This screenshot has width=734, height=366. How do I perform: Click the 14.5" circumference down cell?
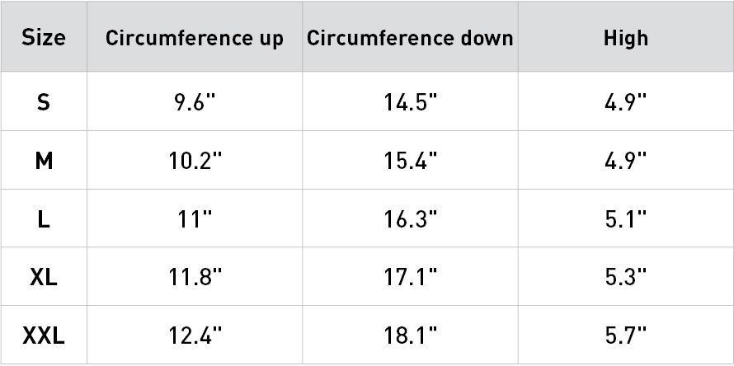click(410, 102)
